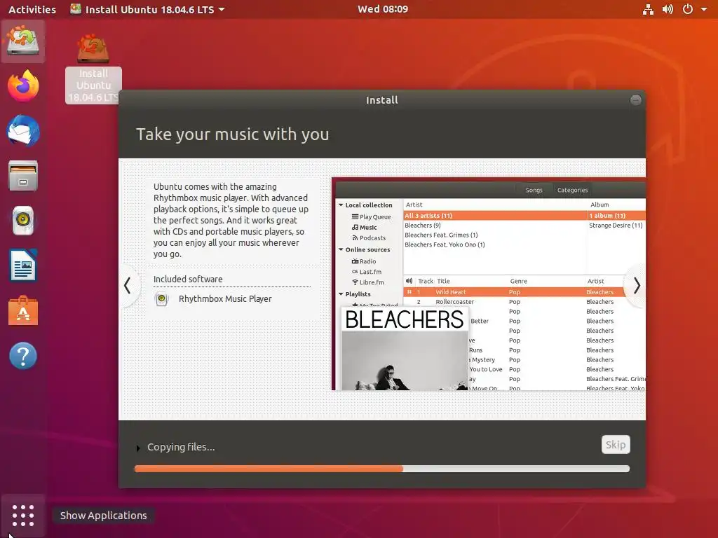Viewport: 718px width, 538px height.
Task: Collapse the Playlists tree section
Action: pos(341,294)
